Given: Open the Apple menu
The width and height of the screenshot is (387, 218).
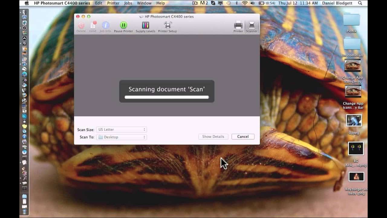Looking at the screenshot, I should [x=27, y=3].
